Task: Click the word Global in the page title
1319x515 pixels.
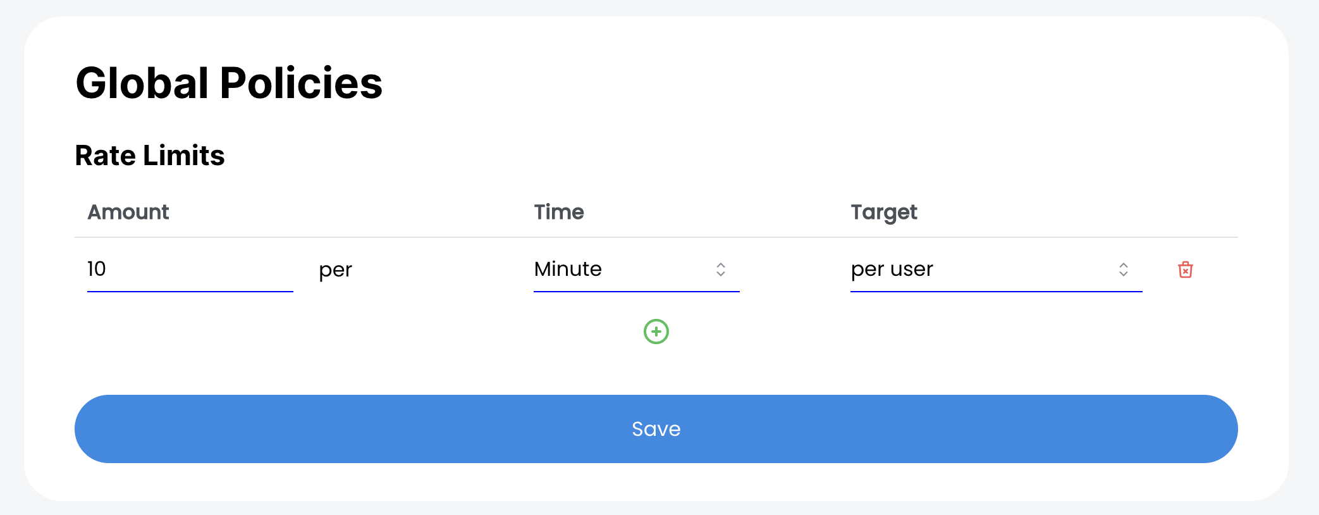Action: pos(142,83)
